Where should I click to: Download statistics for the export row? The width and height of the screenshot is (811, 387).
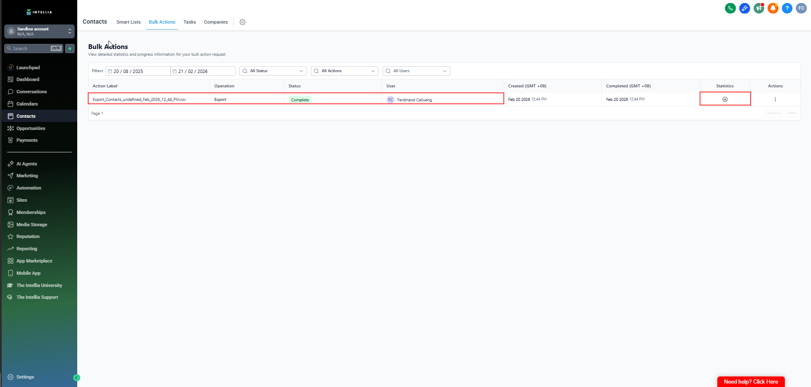(x=725, y=99)
